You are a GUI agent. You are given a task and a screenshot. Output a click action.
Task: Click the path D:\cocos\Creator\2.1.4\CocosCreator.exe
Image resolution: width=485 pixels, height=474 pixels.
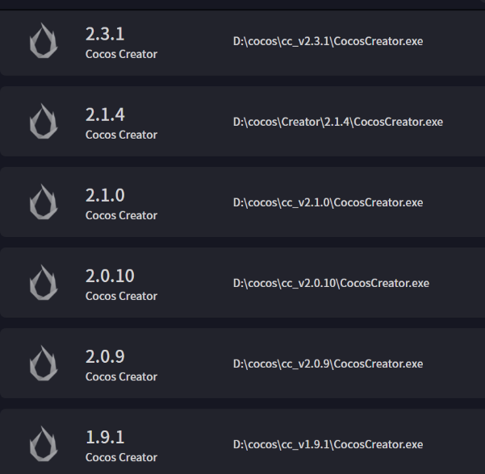(x=338, y=122)
